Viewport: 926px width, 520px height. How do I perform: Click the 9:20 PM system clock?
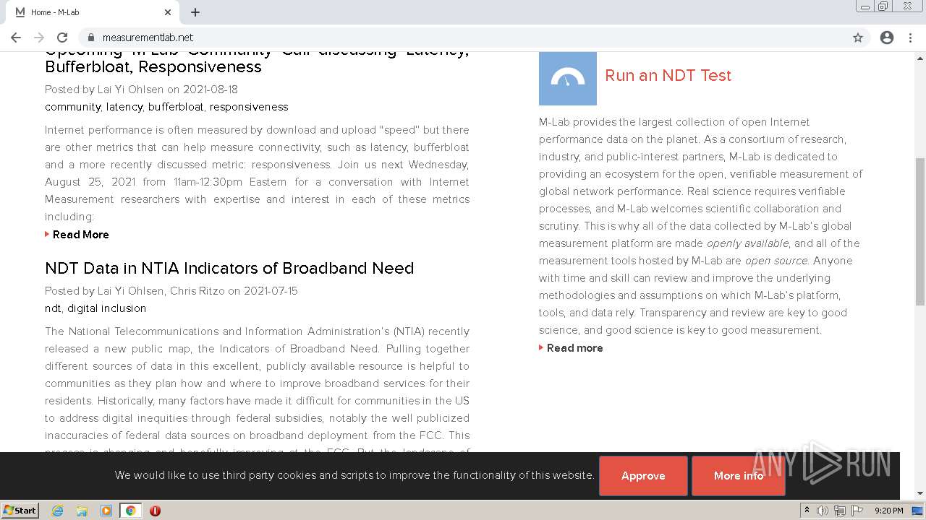(x=888, y=511)
